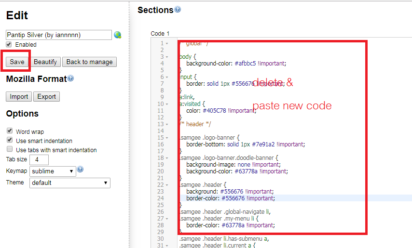The height and width of the screenshot is (248, 412).
Task: Enable Use tabs with smart indentation
Action: 9,150
